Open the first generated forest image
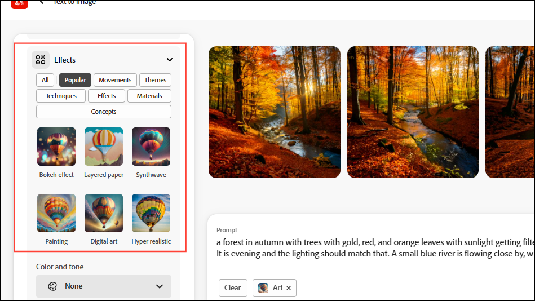The height and width of the screenshot is (301, 535). tap(275, 112)
